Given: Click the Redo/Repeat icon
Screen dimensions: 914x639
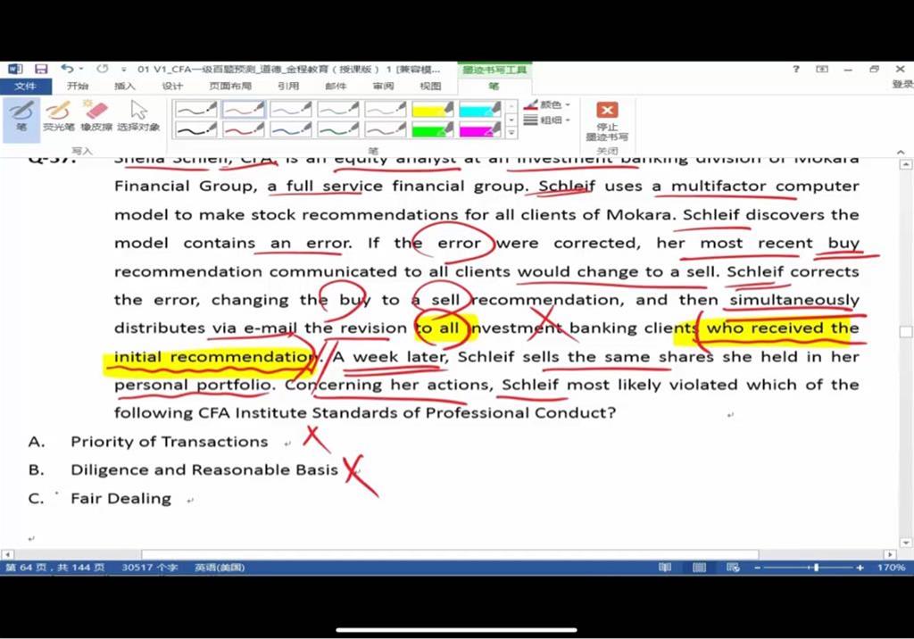Looking at the screenshot, I should [102, 69].
